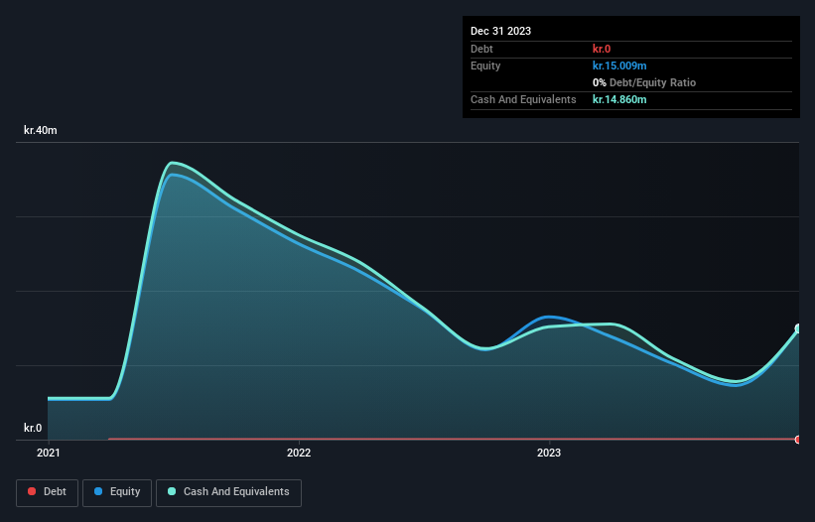Click the Debt label in tooltip
815x522 pixels.
click(x=481, y=49)
